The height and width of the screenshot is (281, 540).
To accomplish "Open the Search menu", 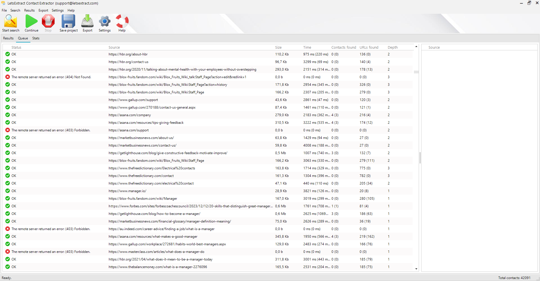I will pos(15,10).
